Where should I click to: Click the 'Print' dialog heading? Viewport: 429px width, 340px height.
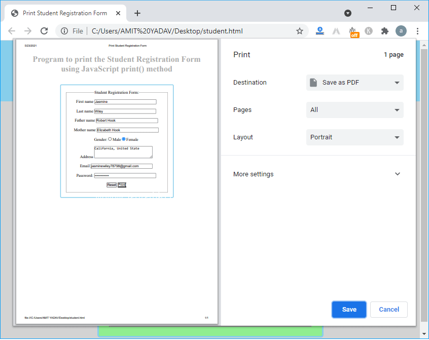[x=241, y=55]
